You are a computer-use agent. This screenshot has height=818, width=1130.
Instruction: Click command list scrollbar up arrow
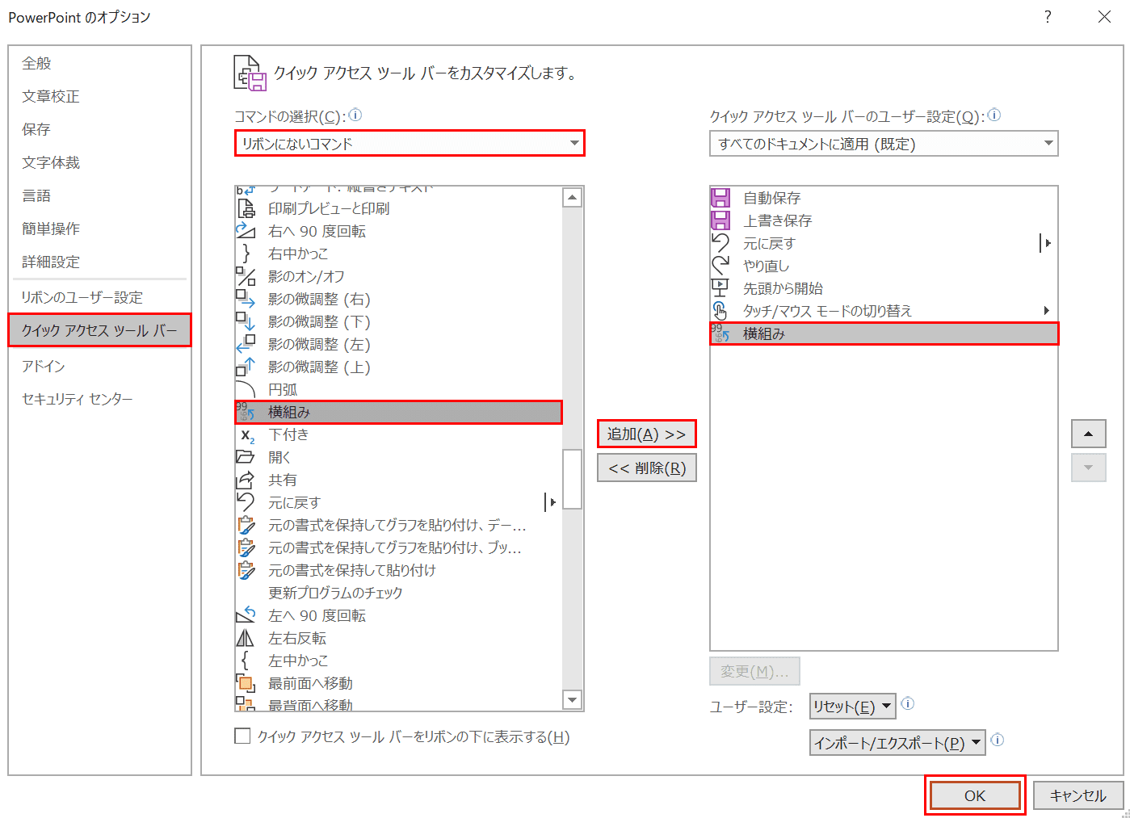(573, 197)
